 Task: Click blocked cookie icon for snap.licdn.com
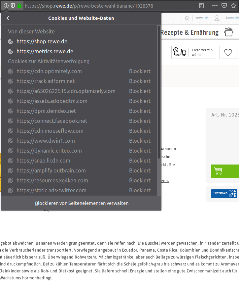pyautogui.click(x=11, y=161)
